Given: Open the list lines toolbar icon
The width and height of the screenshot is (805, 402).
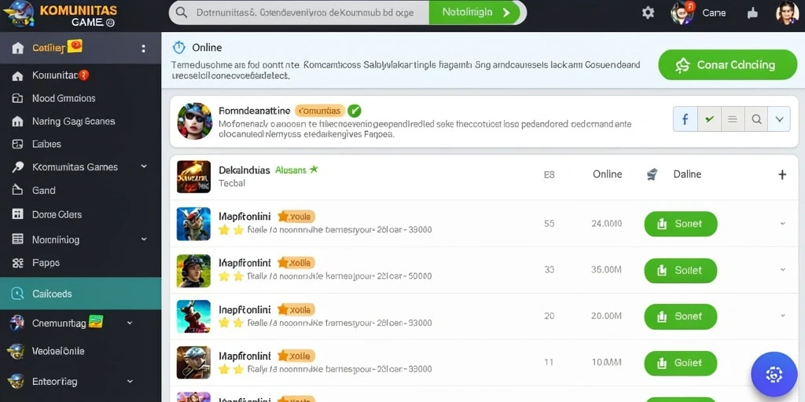Looking at the screenshot, I should [733, 119].
